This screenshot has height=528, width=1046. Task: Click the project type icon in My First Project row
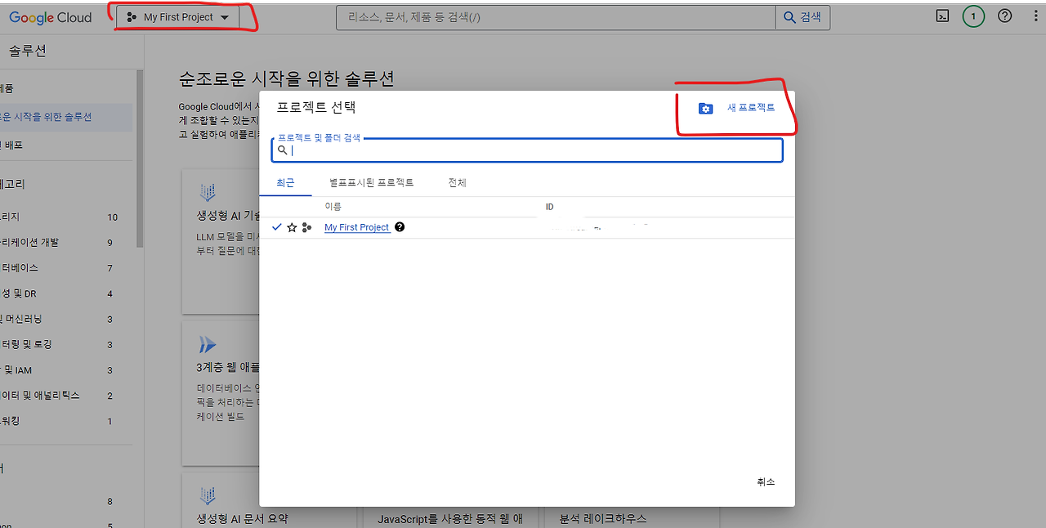[306, 227]
